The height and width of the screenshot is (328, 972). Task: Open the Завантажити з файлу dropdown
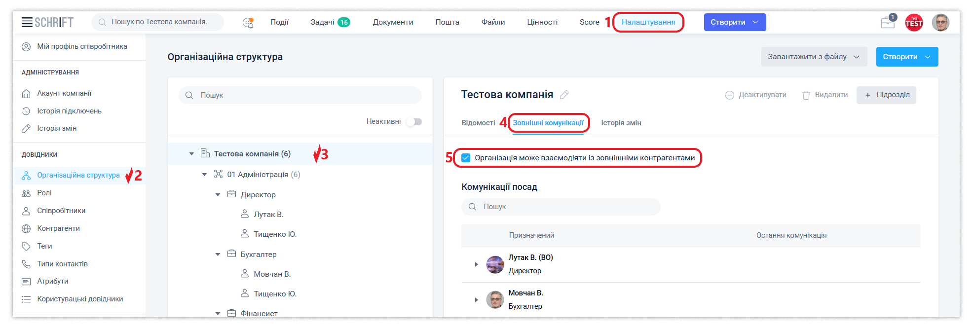pos(813,57)
